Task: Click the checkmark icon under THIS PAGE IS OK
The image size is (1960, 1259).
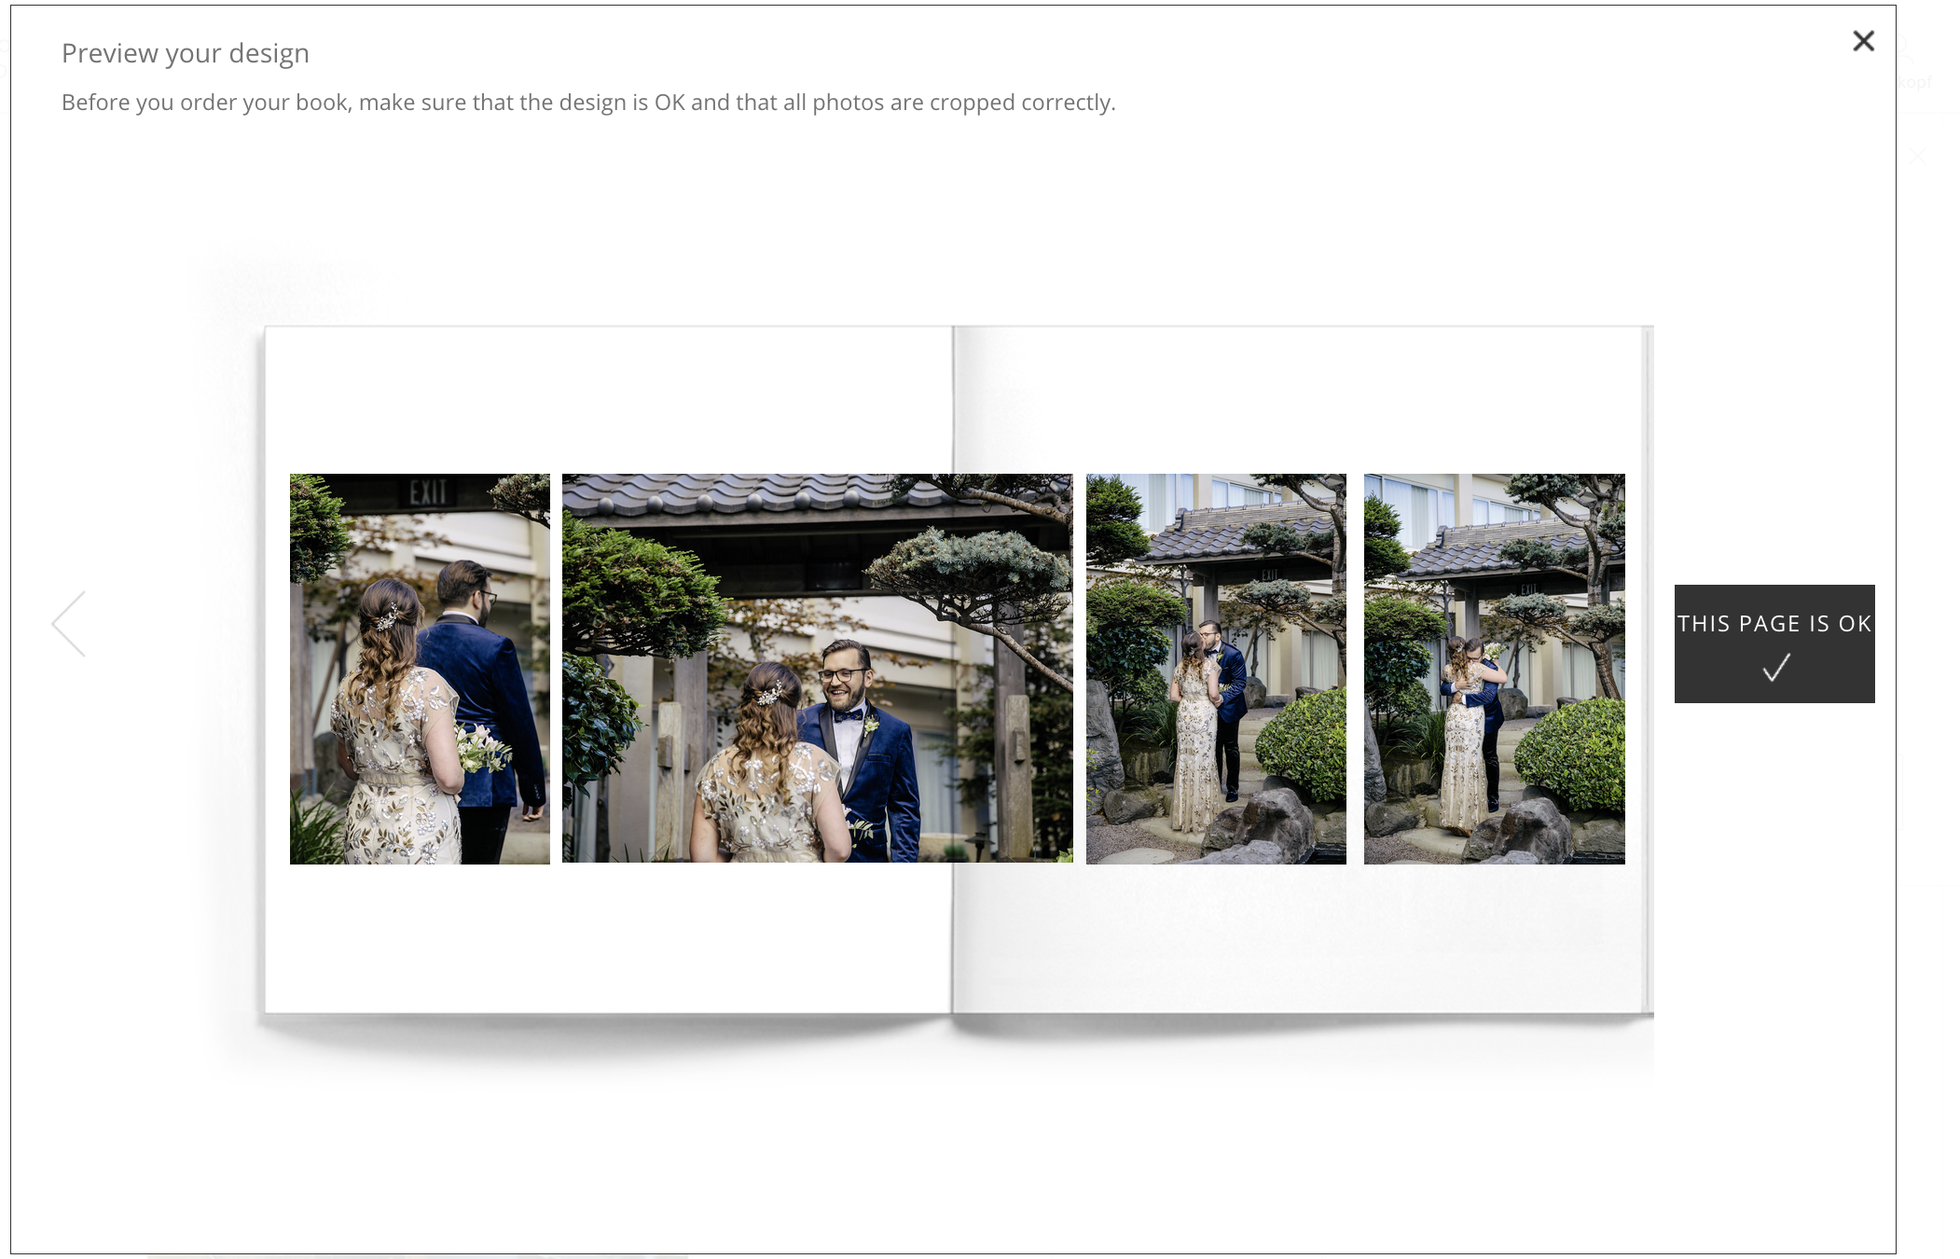Action: click(1776, 668)
